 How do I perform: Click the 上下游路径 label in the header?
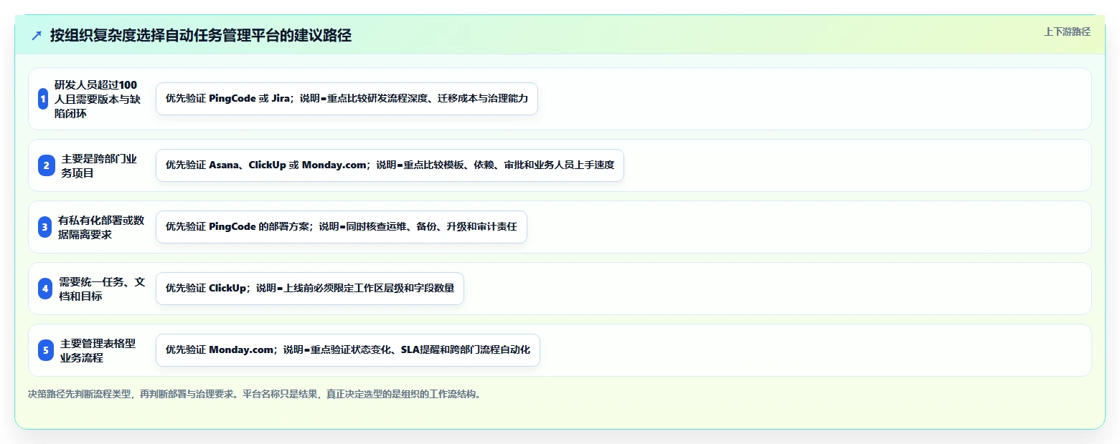(x=1067, y=32)
